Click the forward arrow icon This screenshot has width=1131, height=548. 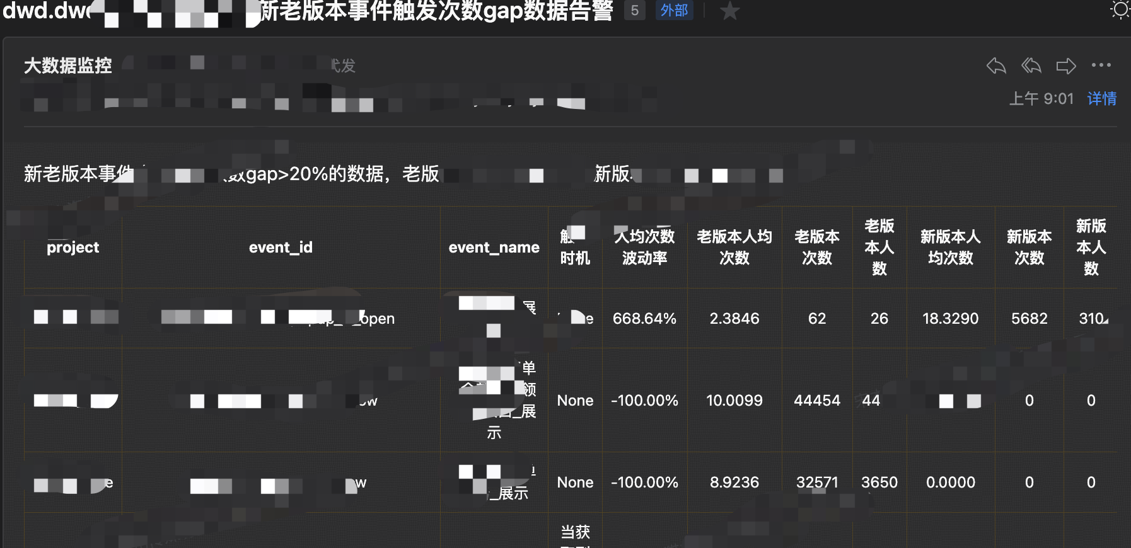click(x=1066, y=66)
